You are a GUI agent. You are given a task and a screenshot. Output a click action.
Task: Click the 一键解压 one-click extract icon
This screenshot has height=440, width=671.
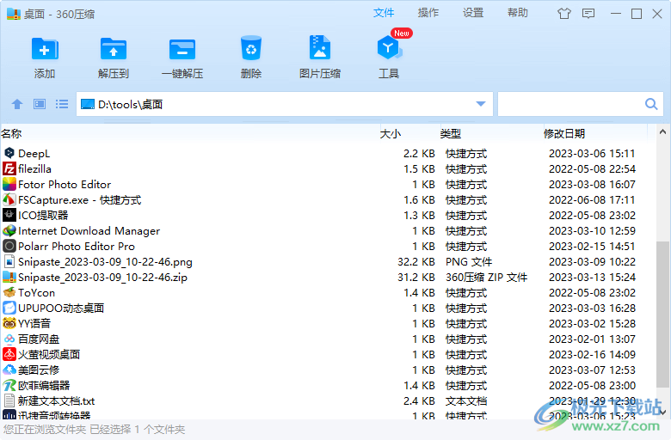(182, 49)
